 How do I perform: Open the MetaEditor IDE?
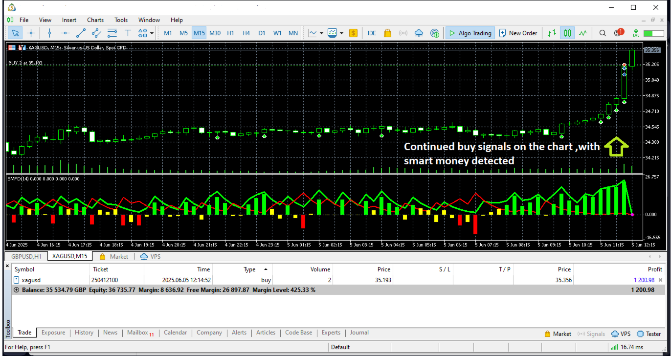[x=372, y=33]
